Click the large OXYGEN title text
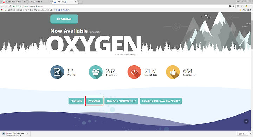 pos(93,44)
